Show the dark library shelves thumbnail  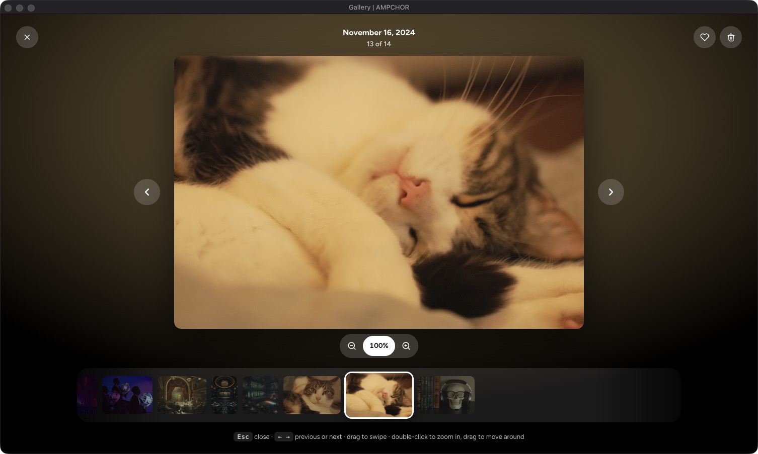261,395
